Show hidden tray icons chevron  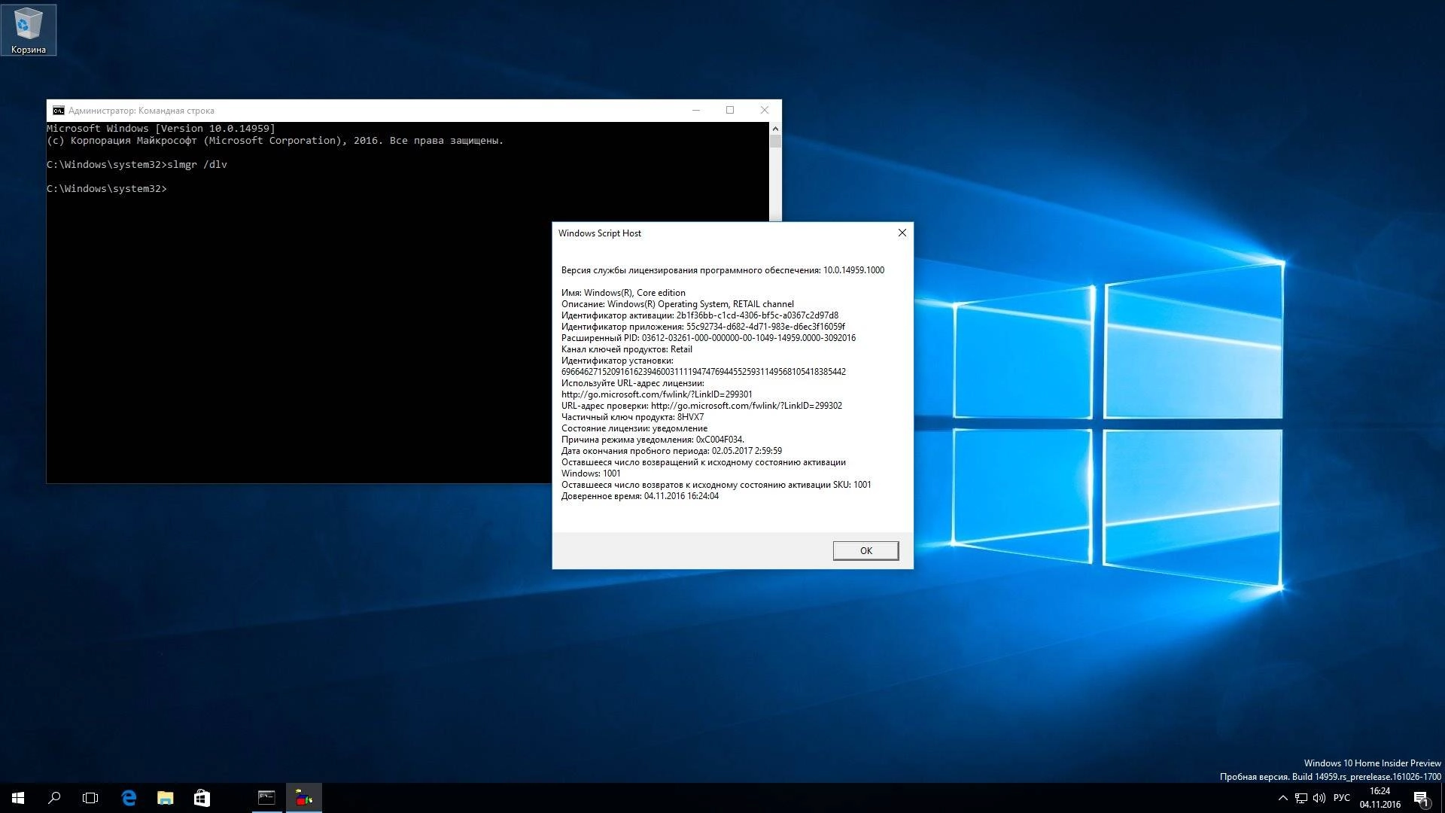tap(1283, 798)
